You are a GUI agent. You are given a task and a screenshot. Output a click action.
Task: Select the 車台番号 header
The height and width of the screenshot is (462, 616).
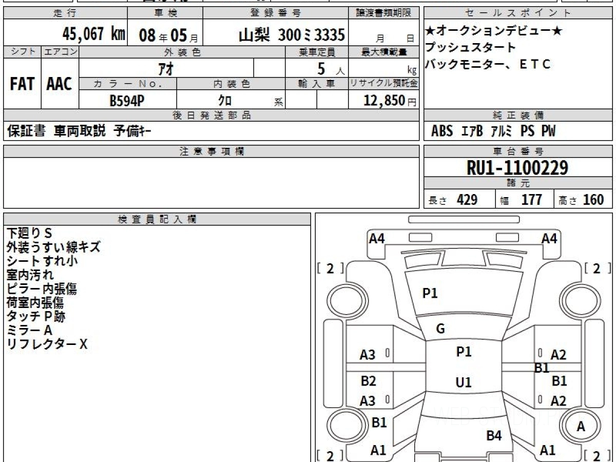tap(517, 151)
